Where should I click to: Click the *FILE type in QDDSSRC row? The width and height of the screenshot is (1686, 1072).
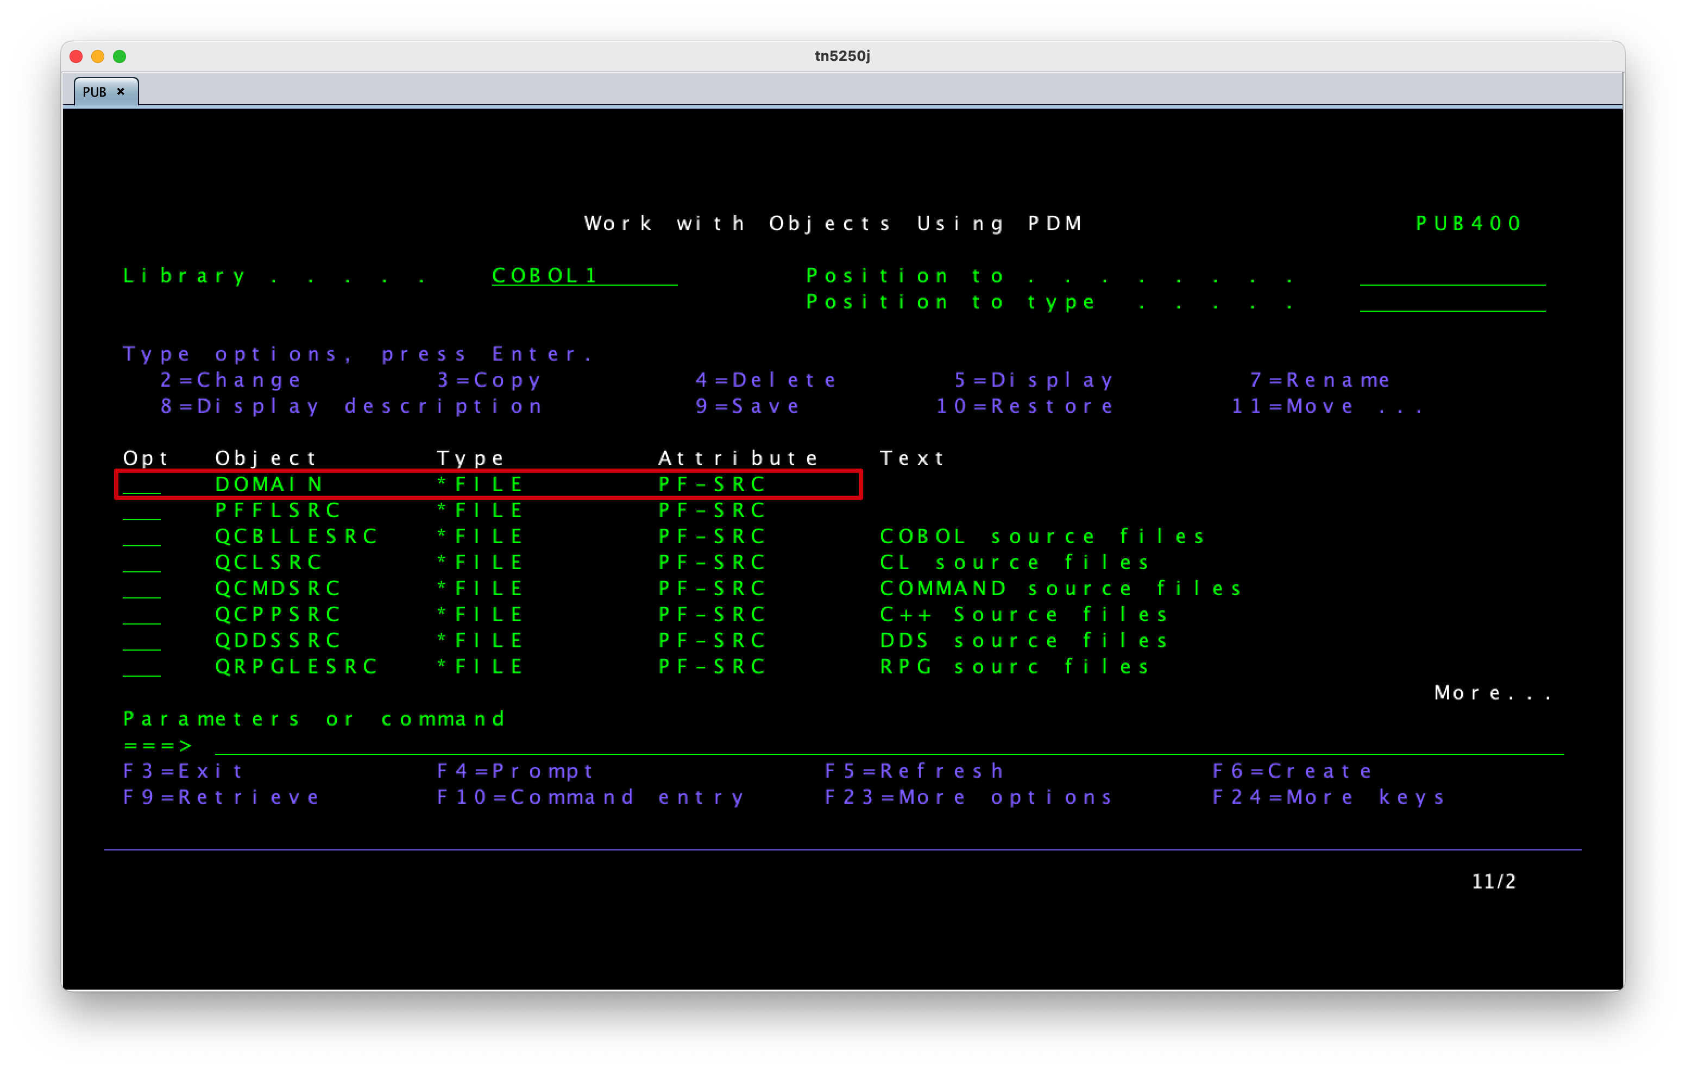tap(480, 640)
